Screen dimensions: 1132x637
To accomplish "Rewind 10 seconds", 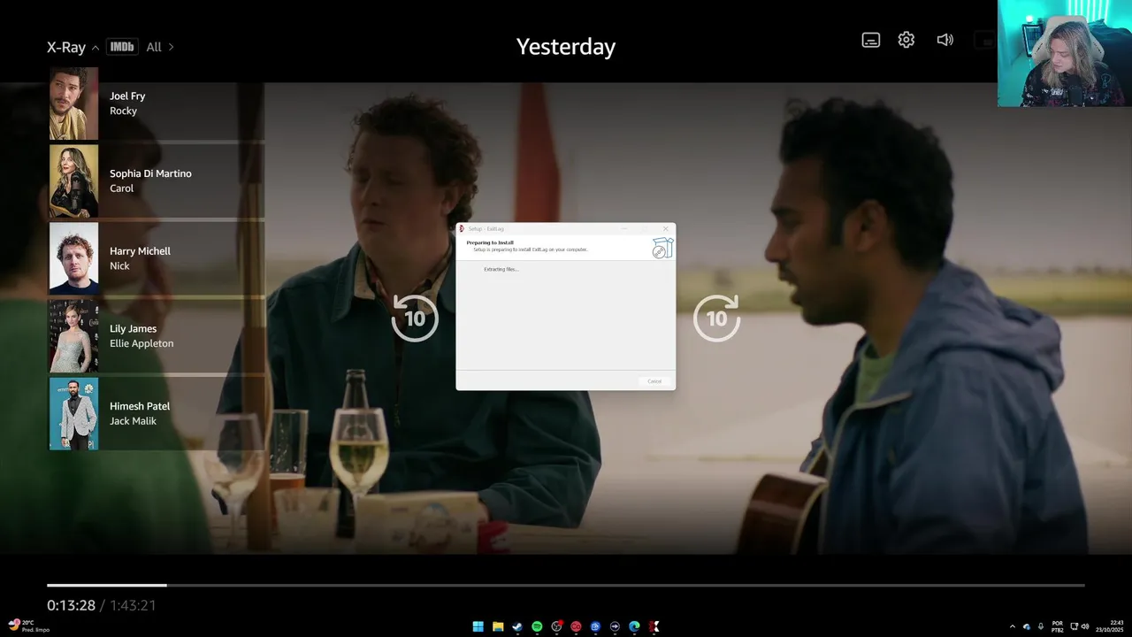I will [x=415, y=318].
